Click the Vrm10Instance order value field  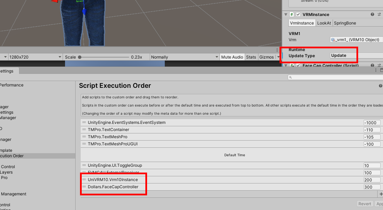372,180
